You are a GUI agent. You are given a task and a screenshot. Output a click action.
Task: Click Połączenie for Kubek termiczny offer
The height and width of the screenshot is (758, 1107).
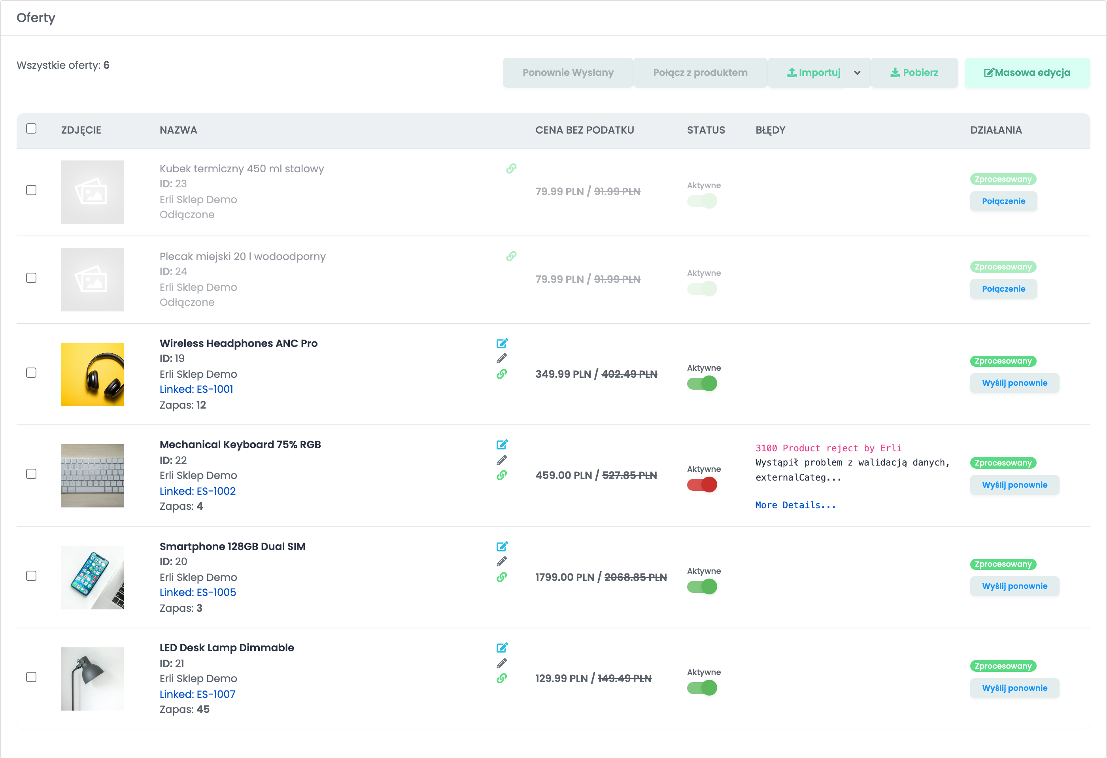[x=1004, y=201]
